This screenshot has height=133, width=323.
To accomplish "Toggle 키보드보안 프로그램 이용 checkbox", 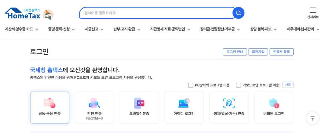I will (x=238, y=85).
